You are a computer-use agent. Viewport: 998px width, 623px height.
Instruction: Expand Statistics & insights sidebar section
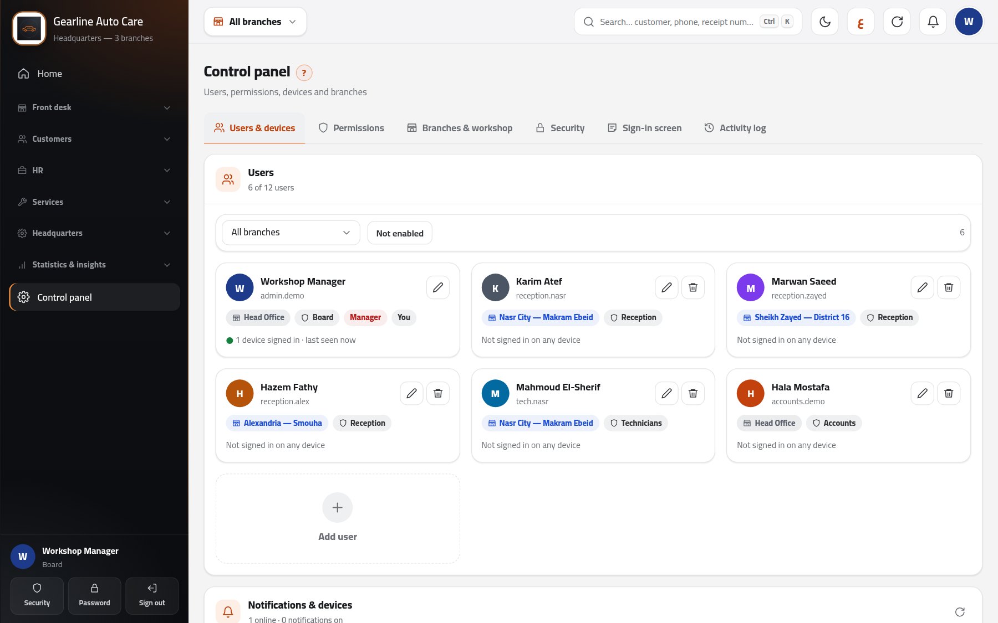(94, 265)
